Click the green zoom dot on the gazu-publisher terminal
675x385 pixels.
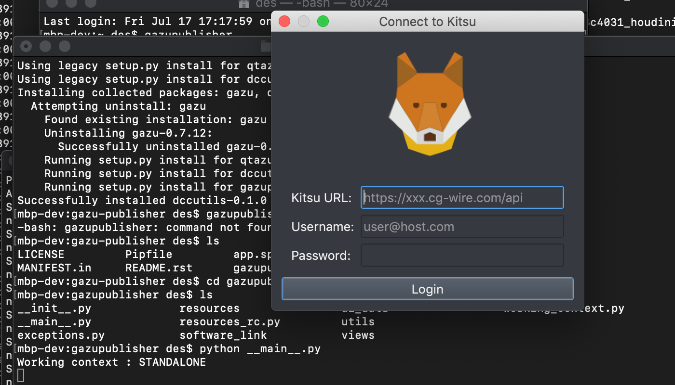point(63,47)
